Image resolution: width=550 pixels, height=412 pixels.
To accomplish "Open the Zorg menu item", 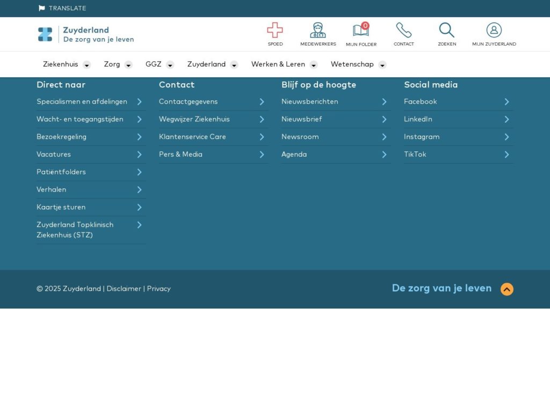I will point(112,64).
